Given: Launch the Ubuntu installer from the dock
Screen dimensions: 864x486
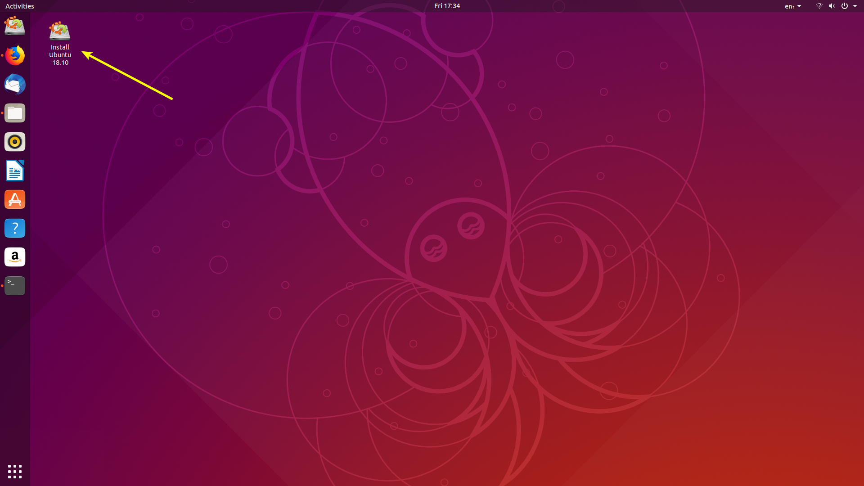Looking at the screenshot, I should [15, 26].
